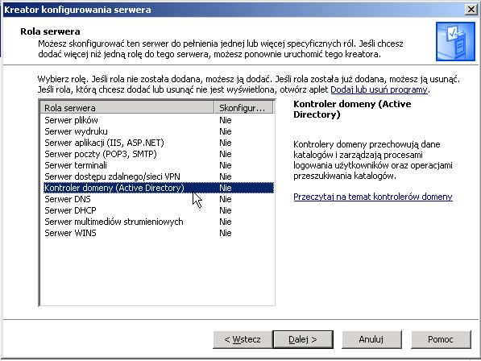Choose Serwer aplikacji (IIS, ASP.NET)
Viewport: 481px width, 361px height.
click(x=157, y=143)
